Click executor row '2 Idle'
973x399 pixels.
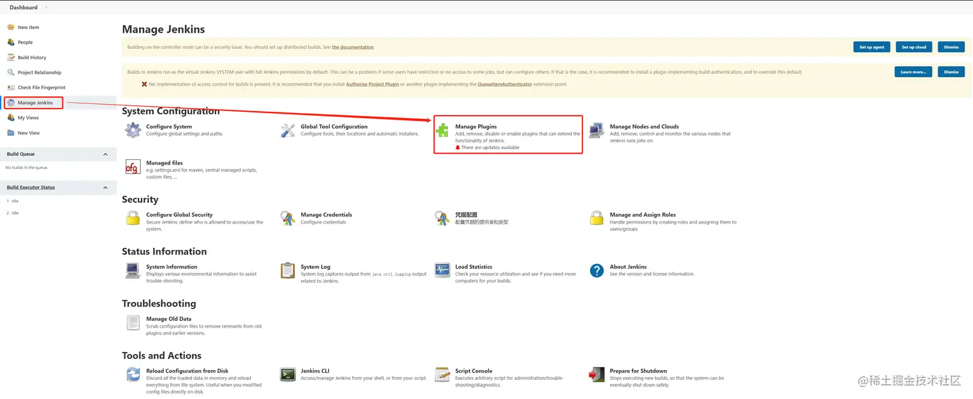pos(13,213)
